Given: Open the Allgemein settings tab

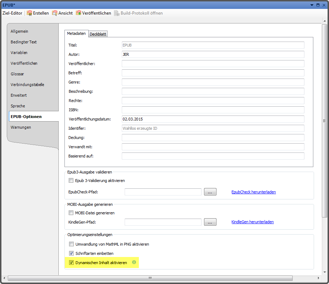Looking at the screenshot, I should click(x=19, y=31).
